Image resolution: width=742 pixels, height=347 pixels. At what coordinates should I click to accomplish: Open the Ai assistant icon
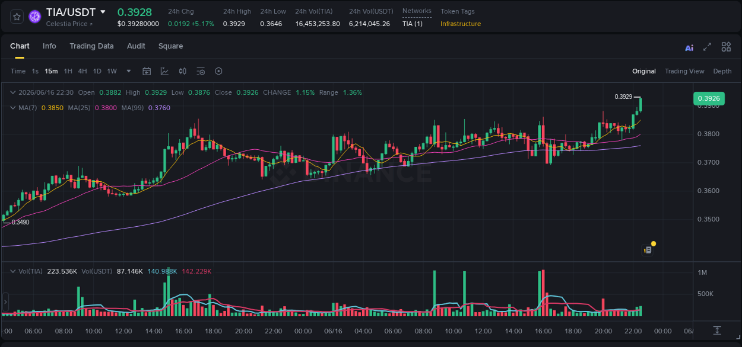pyautogui.click(x=689, y=47)
